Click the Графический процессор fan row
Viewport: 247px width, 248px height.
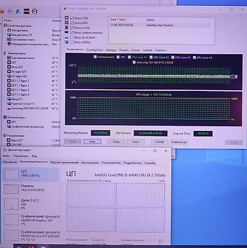click(x=33, y=126)
